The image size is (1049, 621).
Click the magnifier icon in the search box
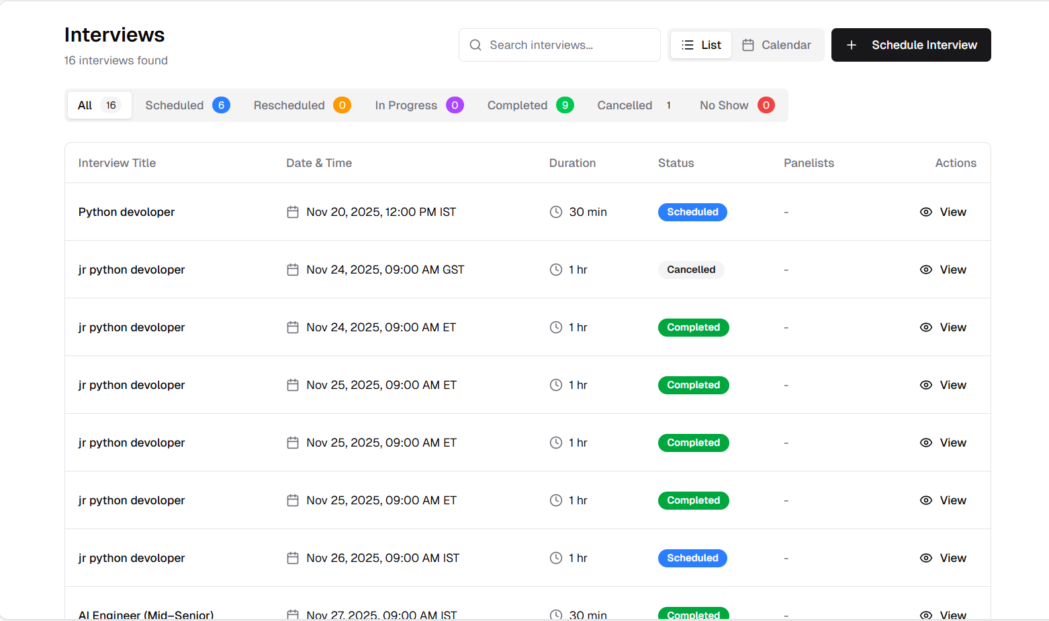(475, 45)
